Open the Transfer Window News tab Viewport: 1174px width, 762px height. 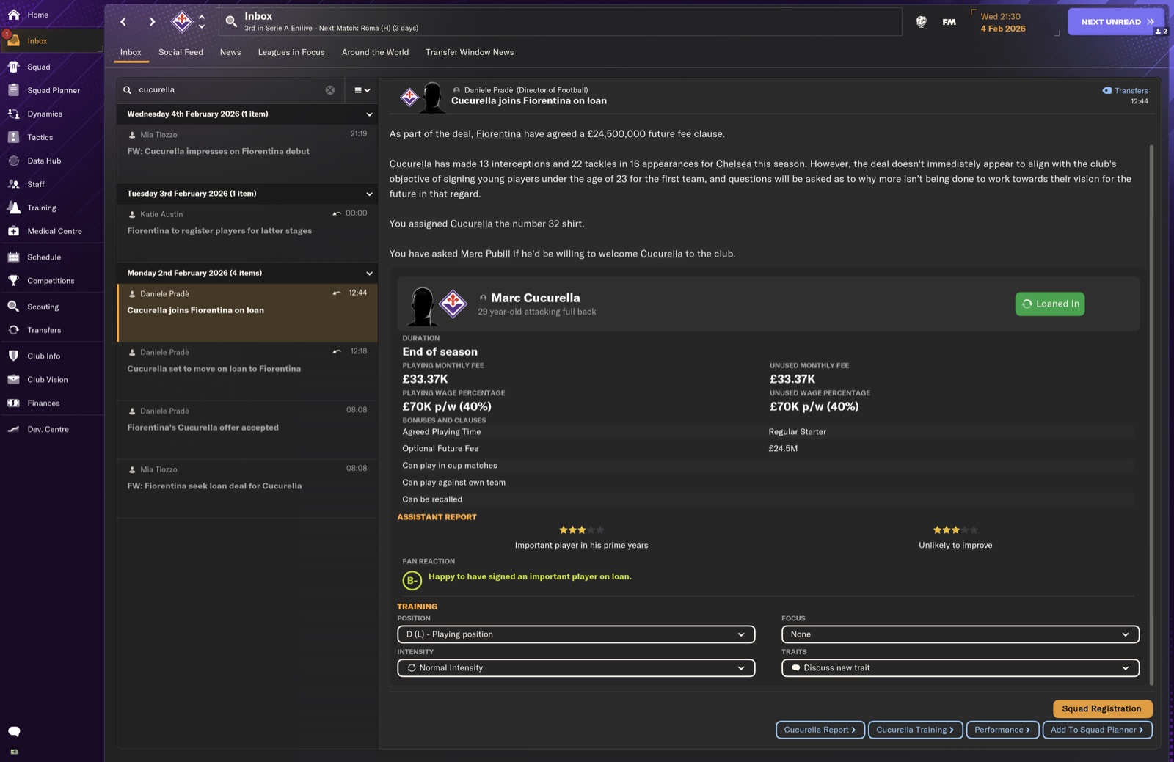click(470, 52)
